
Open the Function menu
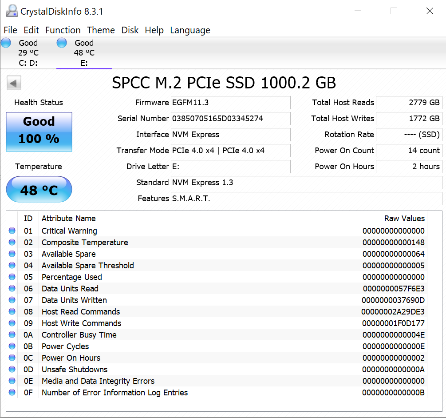click(63, 30)
